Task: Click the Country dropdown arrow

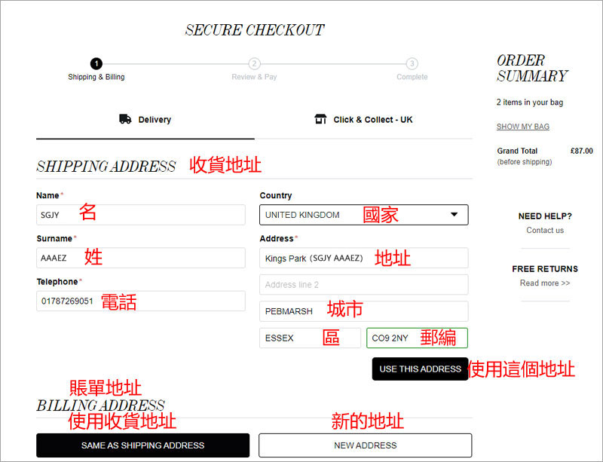Action: pyautogui.click(x=454, y=215)
